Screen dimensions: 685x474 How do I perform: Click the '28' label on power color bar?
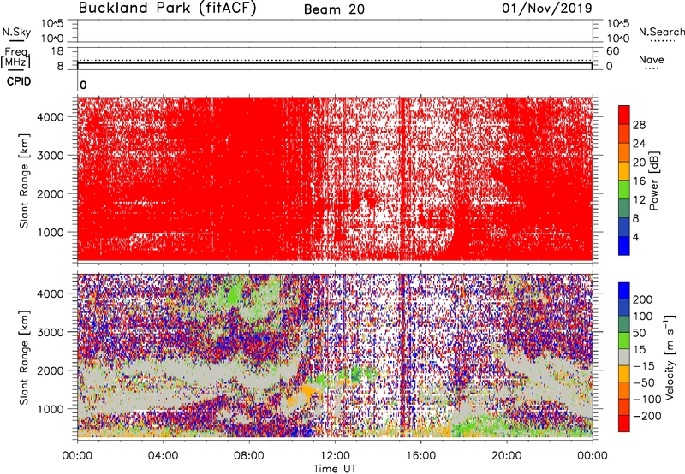click(639, 125)
